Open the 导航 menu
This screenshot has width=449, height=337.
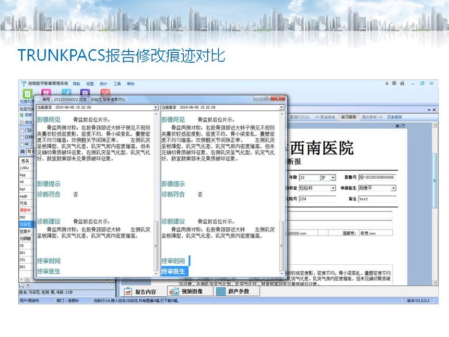(x=76, y=84)
